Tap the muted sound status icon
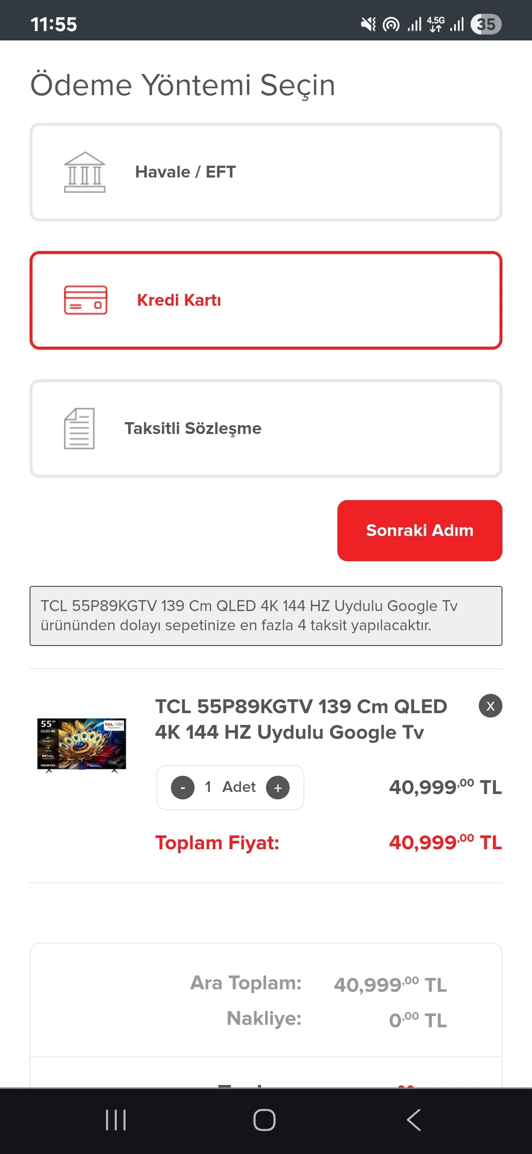This screenshot has height=1154, width=532. pos(368,24)
